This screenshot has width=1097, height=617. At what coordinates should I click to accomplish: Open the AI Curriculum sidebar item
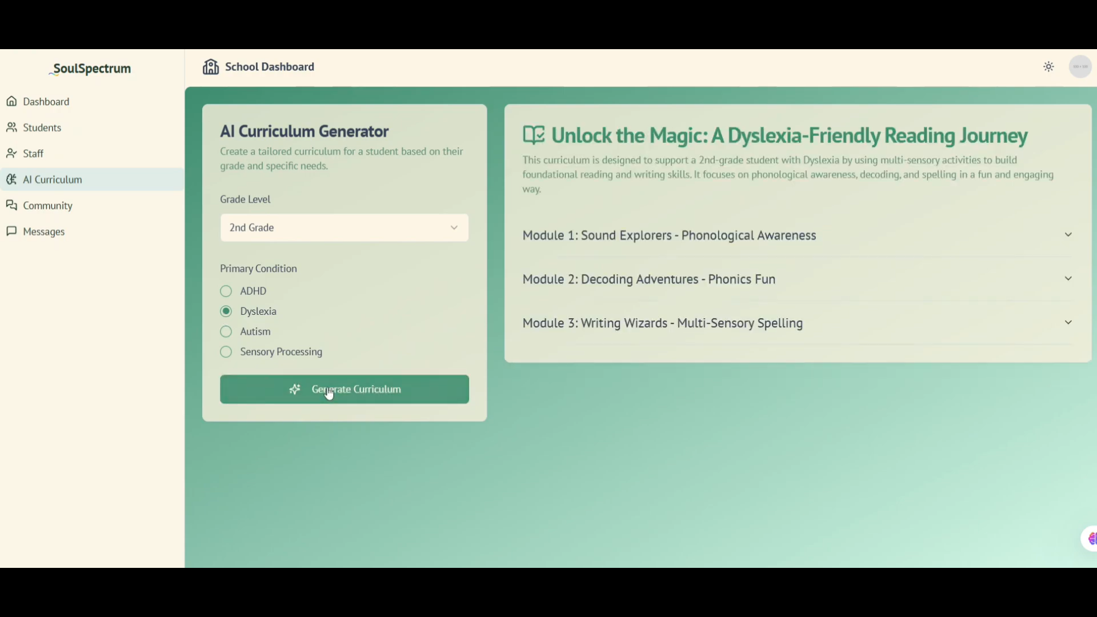(x=53, y=179)
